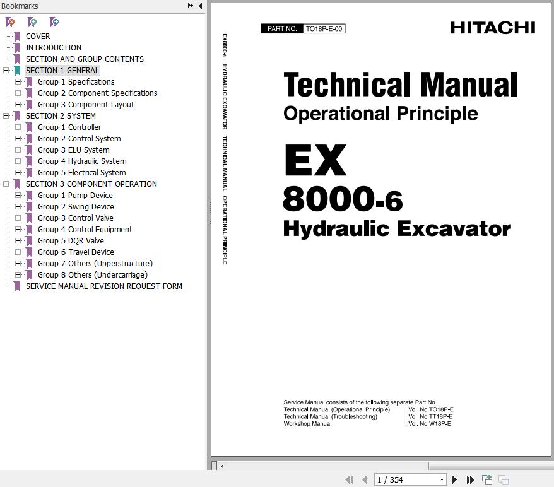The image size is (554, 487).
Task: Hide the Bookmarks panel with the left arrow
Action: pyautogui.click(x=200, y=6)
